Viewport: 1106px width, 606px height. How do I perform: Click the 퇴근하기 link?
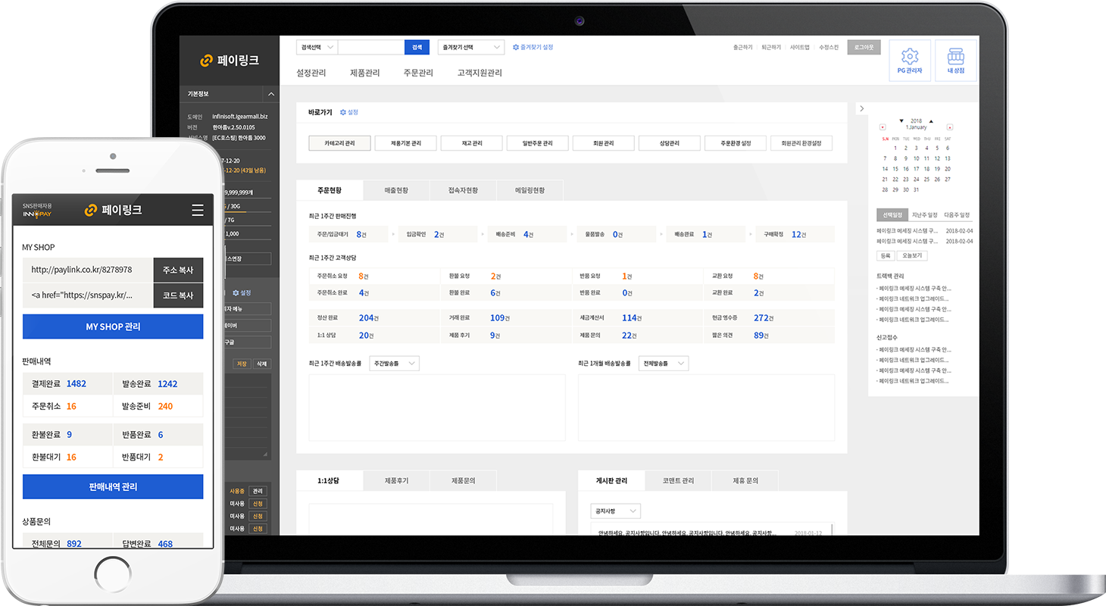tap(771, 47)
